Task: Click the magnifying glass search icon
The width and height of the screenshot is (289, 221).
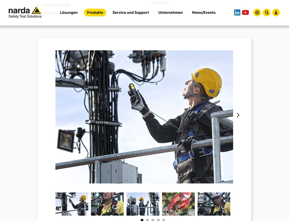Action: 267,13
